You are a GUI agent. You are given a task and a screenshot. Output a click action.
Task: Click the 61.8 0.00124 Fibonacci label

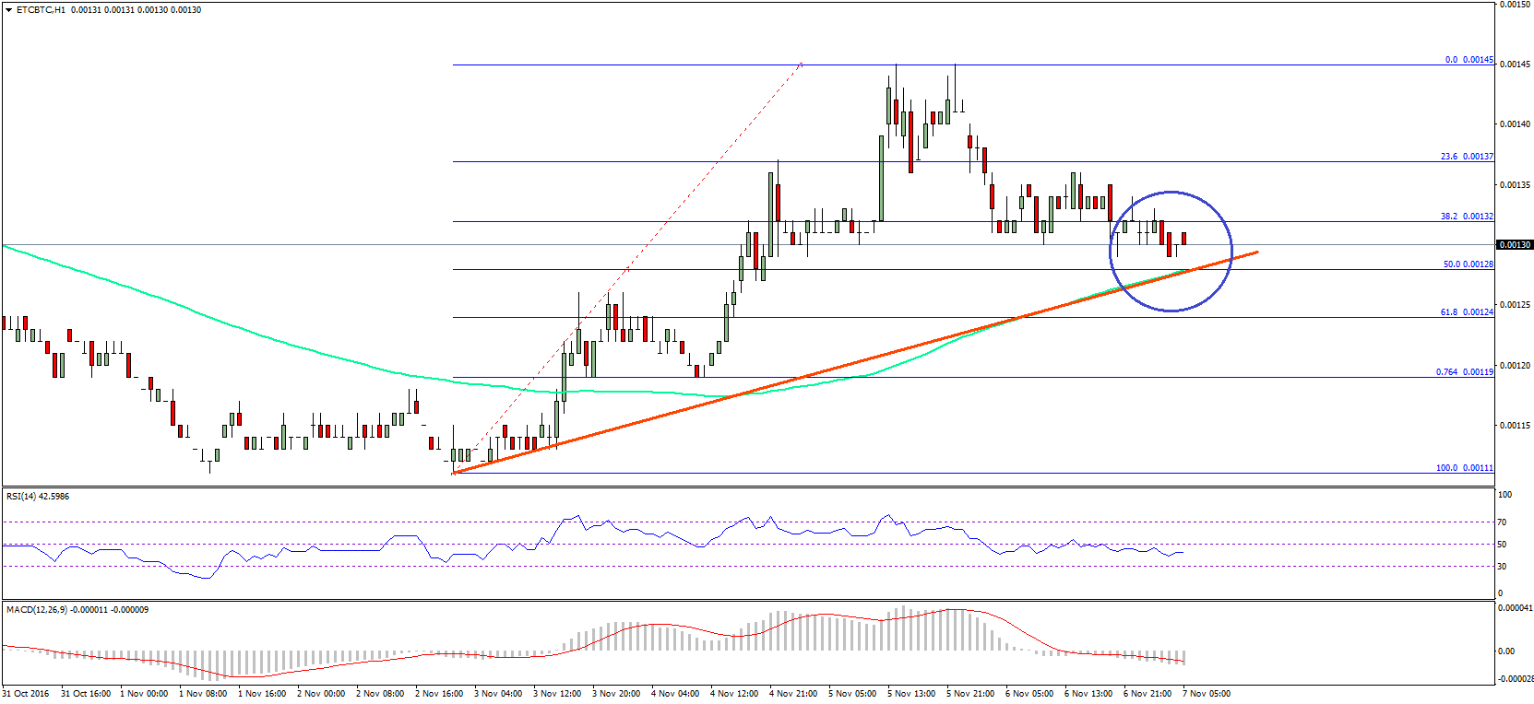coord(1467,312)
